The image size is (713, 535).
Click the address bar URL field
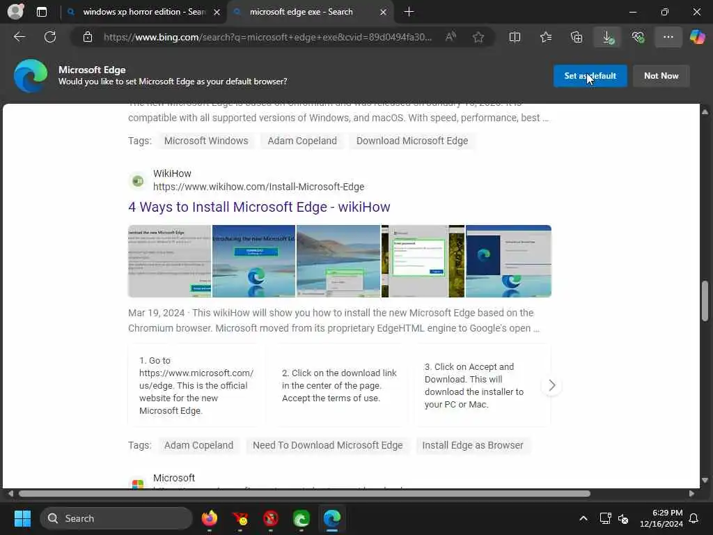click(x=268, y=37)
